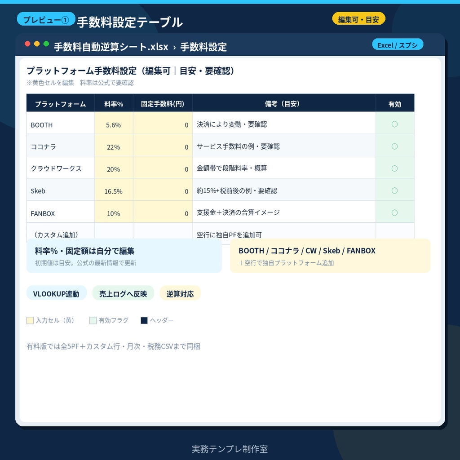Edit the クラウドワークス rate cell 20%
This screenshot has height=460, width=460.
[114, 168]
